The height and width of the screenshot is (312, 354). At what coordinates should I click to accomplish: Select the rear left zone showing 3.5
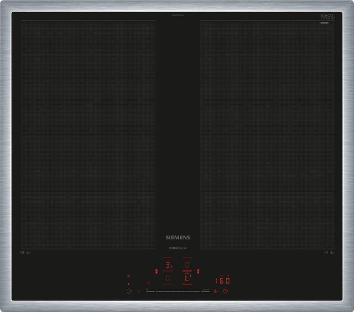168,264
